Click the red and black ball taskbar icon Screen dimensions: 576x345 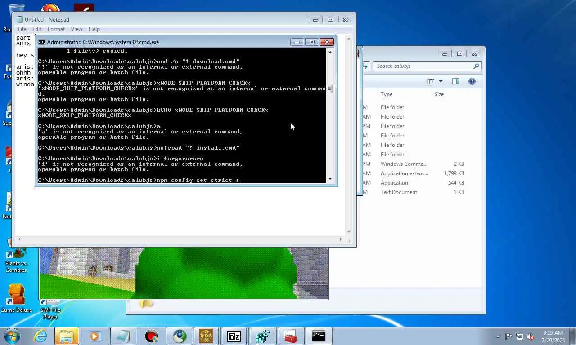pos(152,336)
